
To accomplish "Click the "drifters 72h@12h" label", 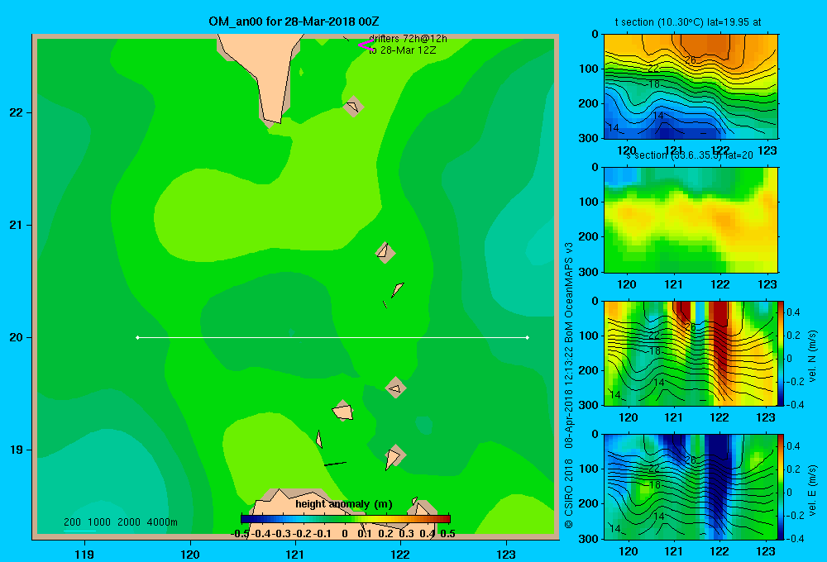I will (x=409, y=39).
